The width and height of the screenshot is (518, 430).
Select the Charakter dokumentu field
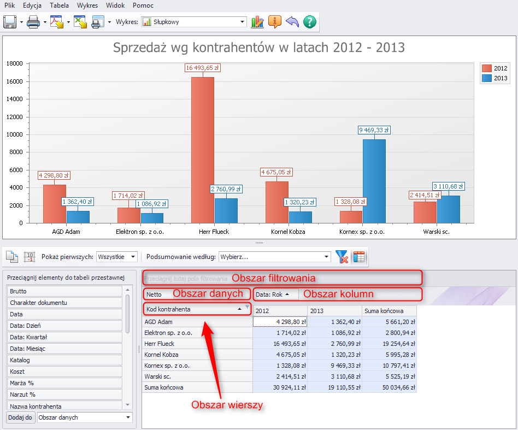point(64,303)
